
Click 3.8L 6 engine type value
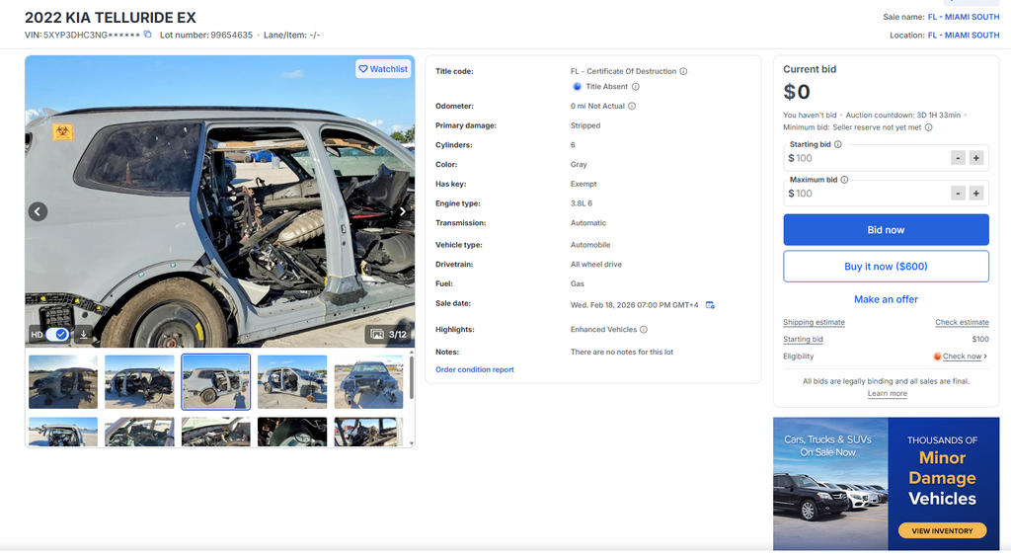point(581,203)
